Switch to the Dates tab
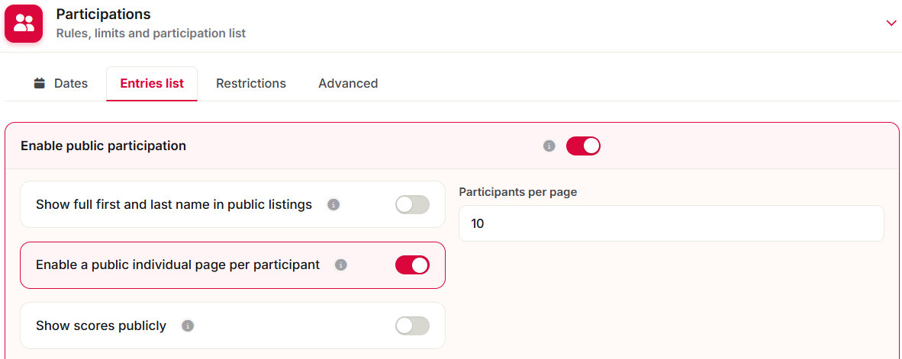The width and height of the screenshot is (902, 359). click(x=61, y=83)
